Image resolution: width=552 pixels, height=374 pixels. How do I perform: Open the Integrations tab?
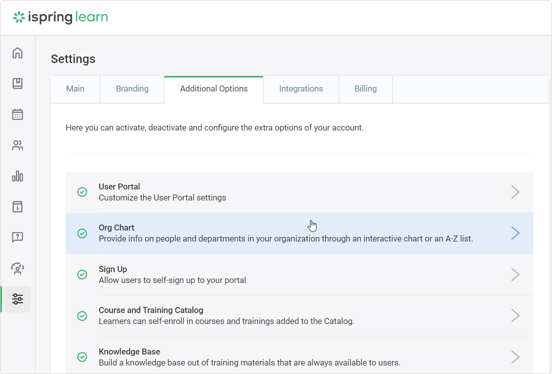tap(301, 88)
